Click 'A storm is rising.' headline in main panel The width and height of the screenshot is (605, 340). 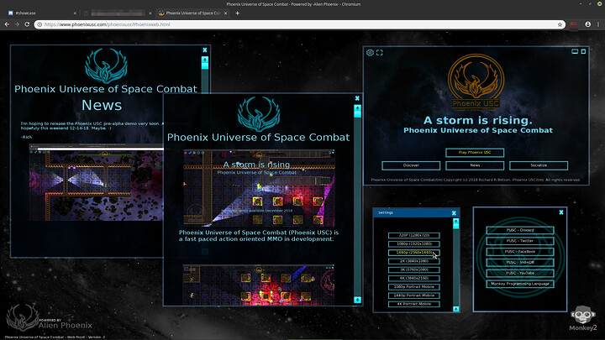click(x=477, y=120)
